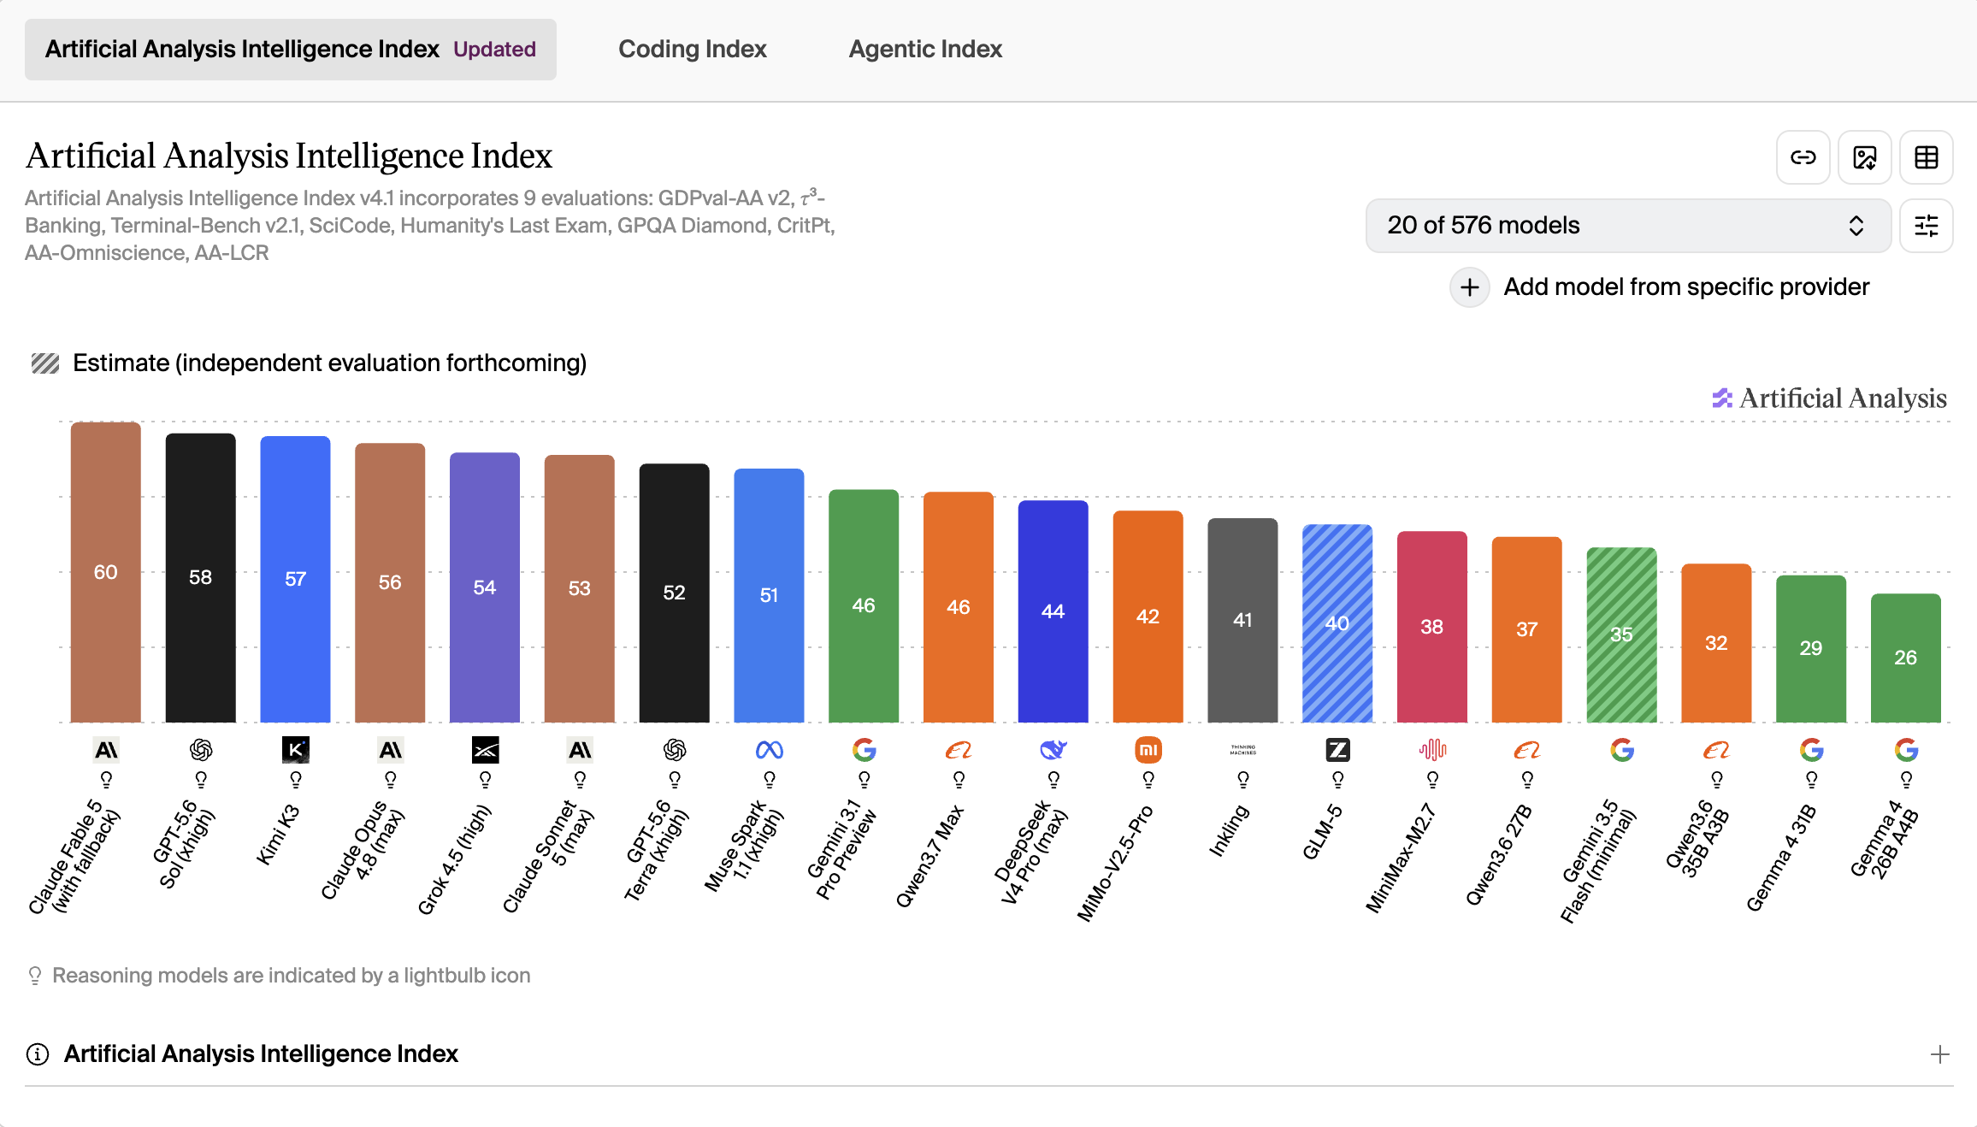Click the info icon beside the bottom section title
Image resolution: width=1977 pixels, height=1127 pixels.
tap(38, 1054)
